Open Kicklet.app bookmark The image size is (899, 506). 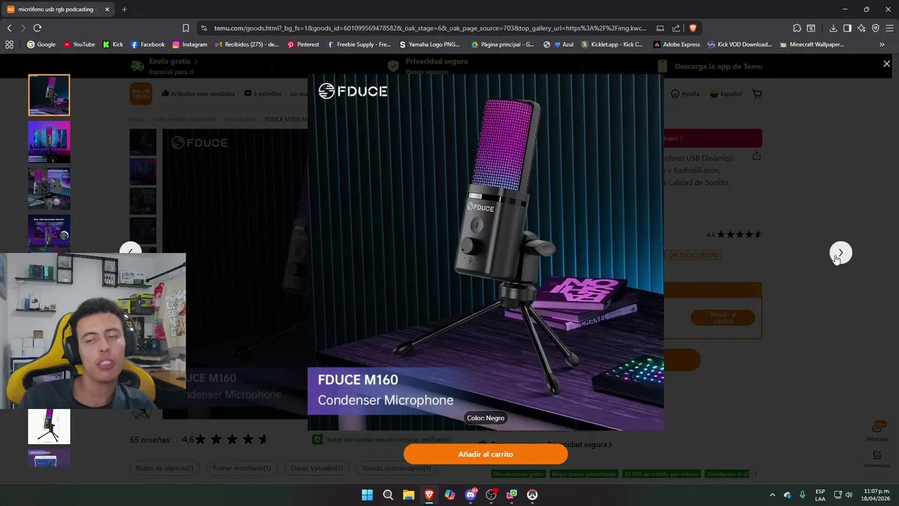click(x=612, y=44)
